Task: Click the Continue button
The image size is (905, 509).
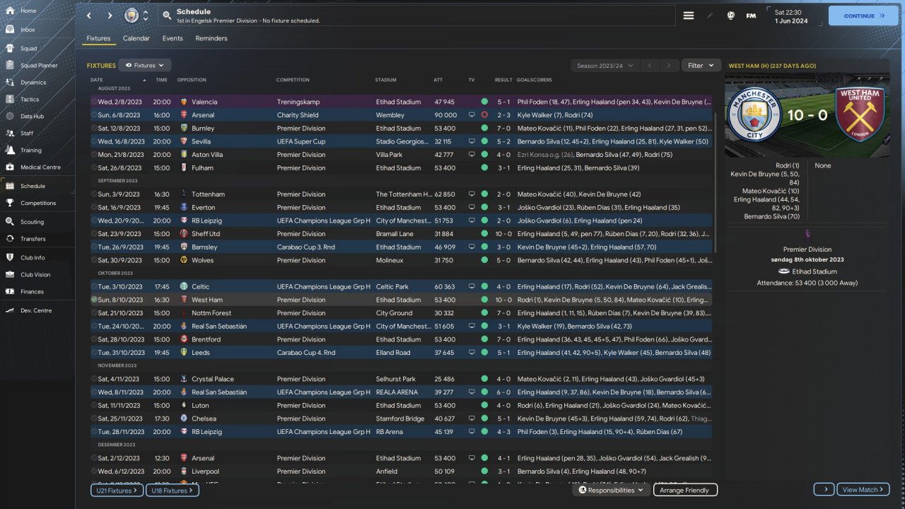Action: [863, 16]
